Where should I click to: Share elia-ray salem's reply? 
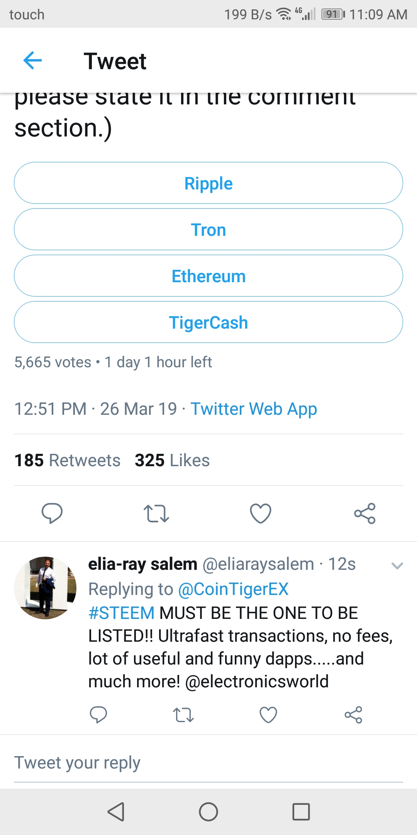[x=353, y=715]
